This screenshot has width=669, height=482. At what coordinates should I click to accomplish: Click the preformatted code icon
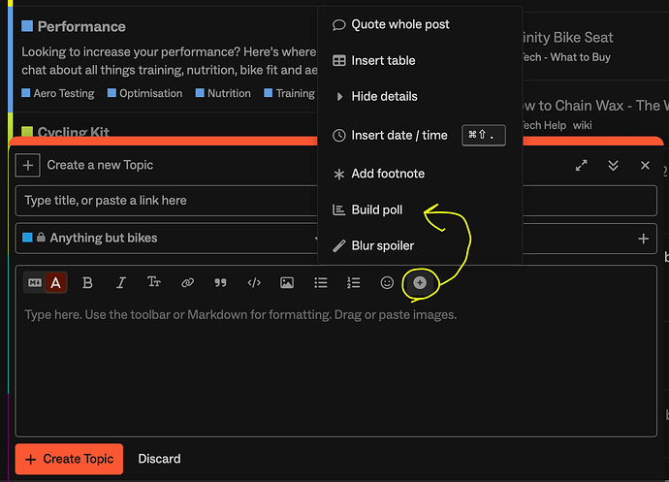254,282
